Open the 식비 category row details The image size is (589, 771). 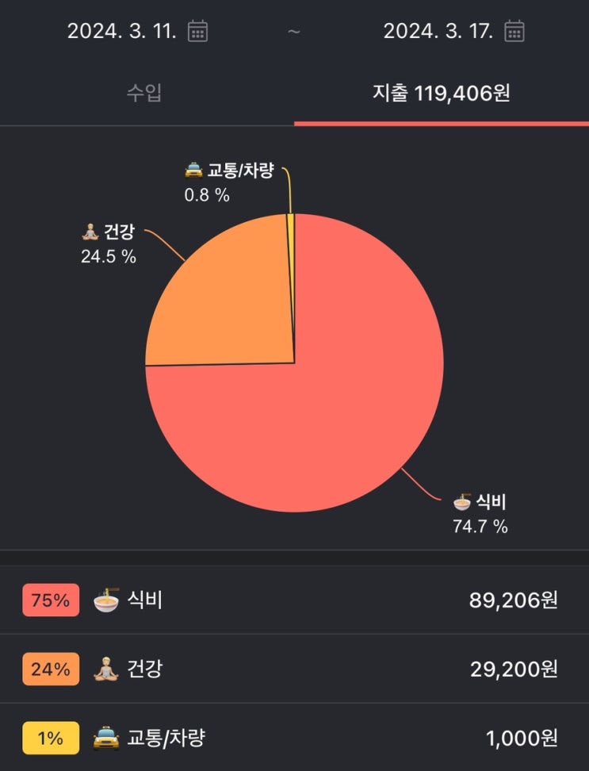(x=294, y=600)
